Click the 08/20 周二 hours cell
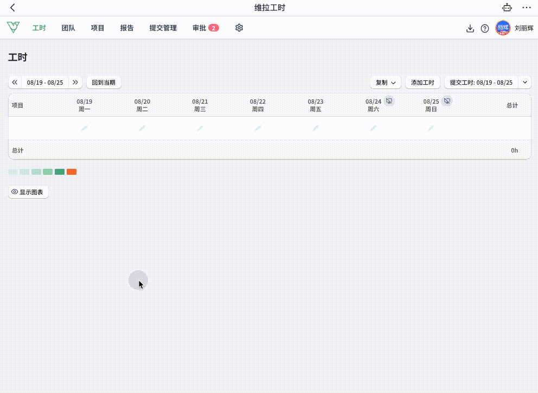 (142, 128)
